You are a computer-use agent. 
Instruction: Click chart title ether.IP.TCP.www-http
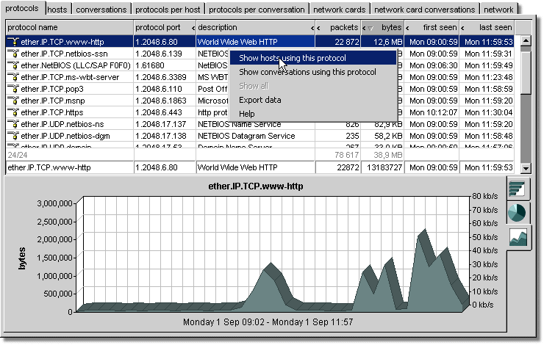[256, 186]
